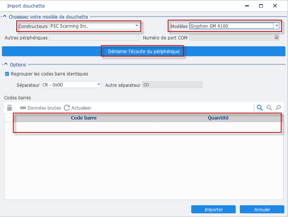
Task: Click the trash delete icon in Codes barres toolbar
Action: tap(9, 108)
